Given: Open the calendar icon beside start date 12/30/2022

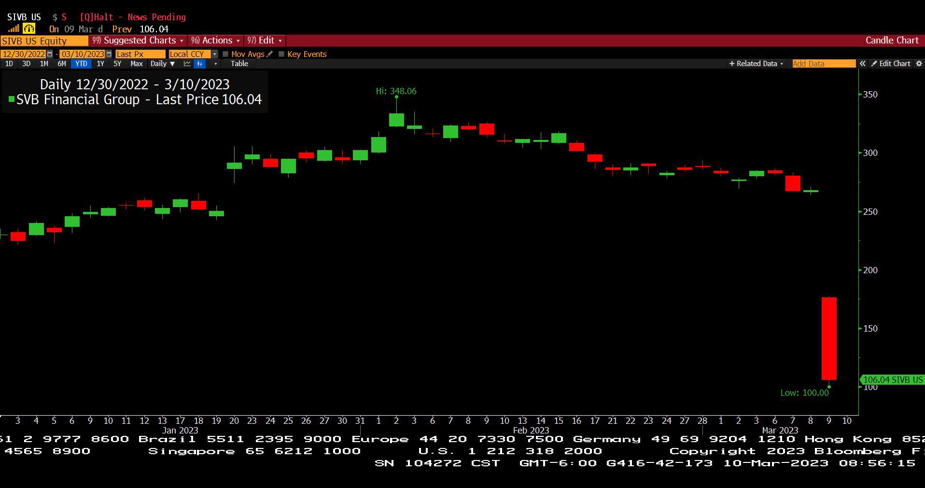Looking at the screenshot, I should [50, 54].
